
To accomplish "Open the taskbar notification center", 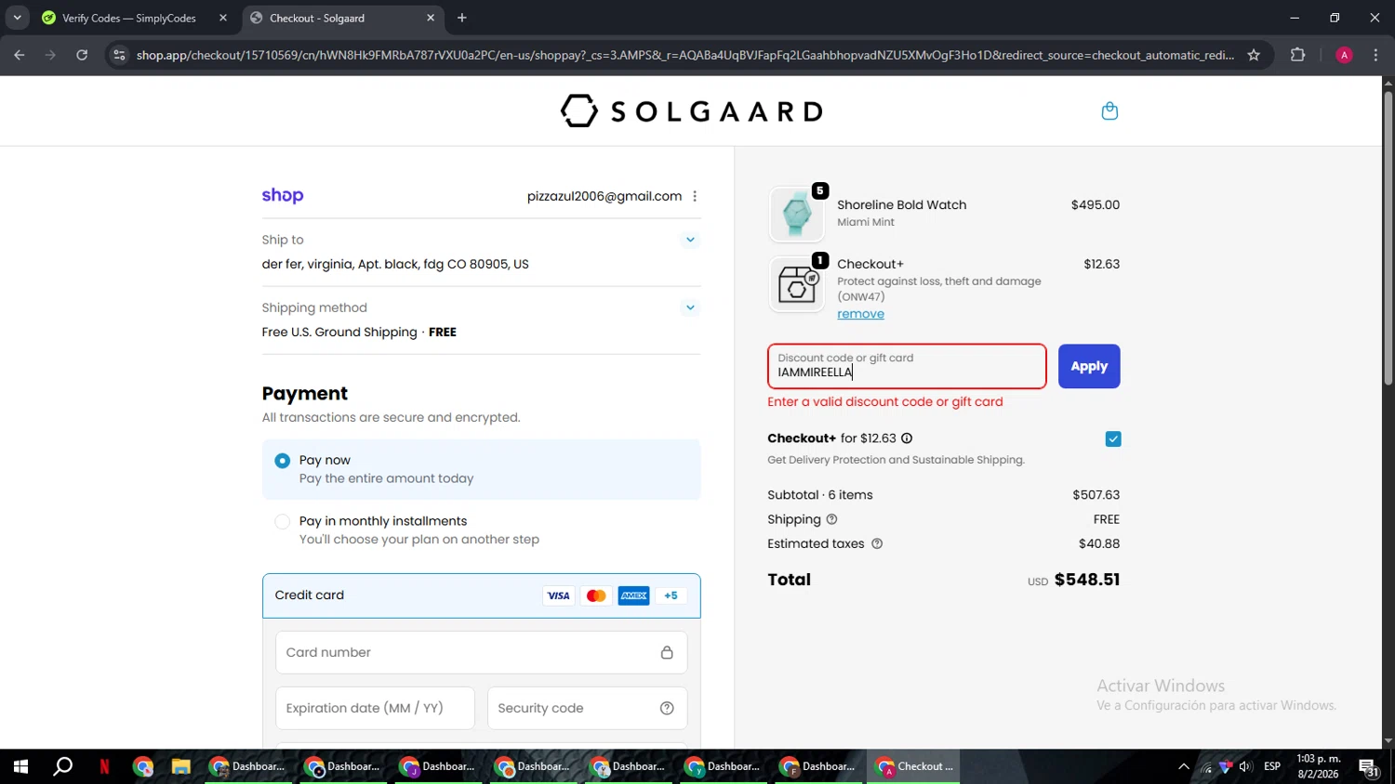I will pos(1369,766).
